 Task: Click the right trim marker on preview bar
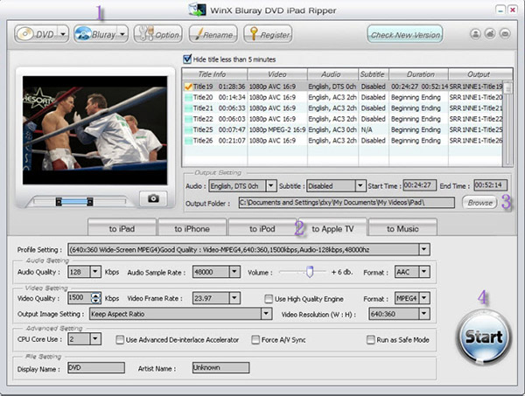(x=90, y=201)
